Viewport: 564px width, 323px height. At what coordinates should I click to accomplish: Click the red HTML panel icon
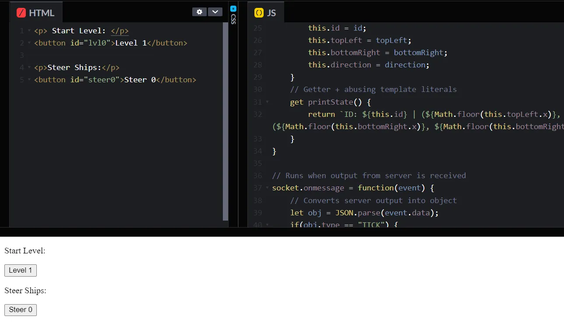[21, 12]
